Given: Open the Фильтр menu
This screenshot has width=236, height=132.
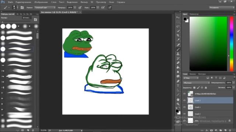Looking at the screenshot, I should coord(84,2).
